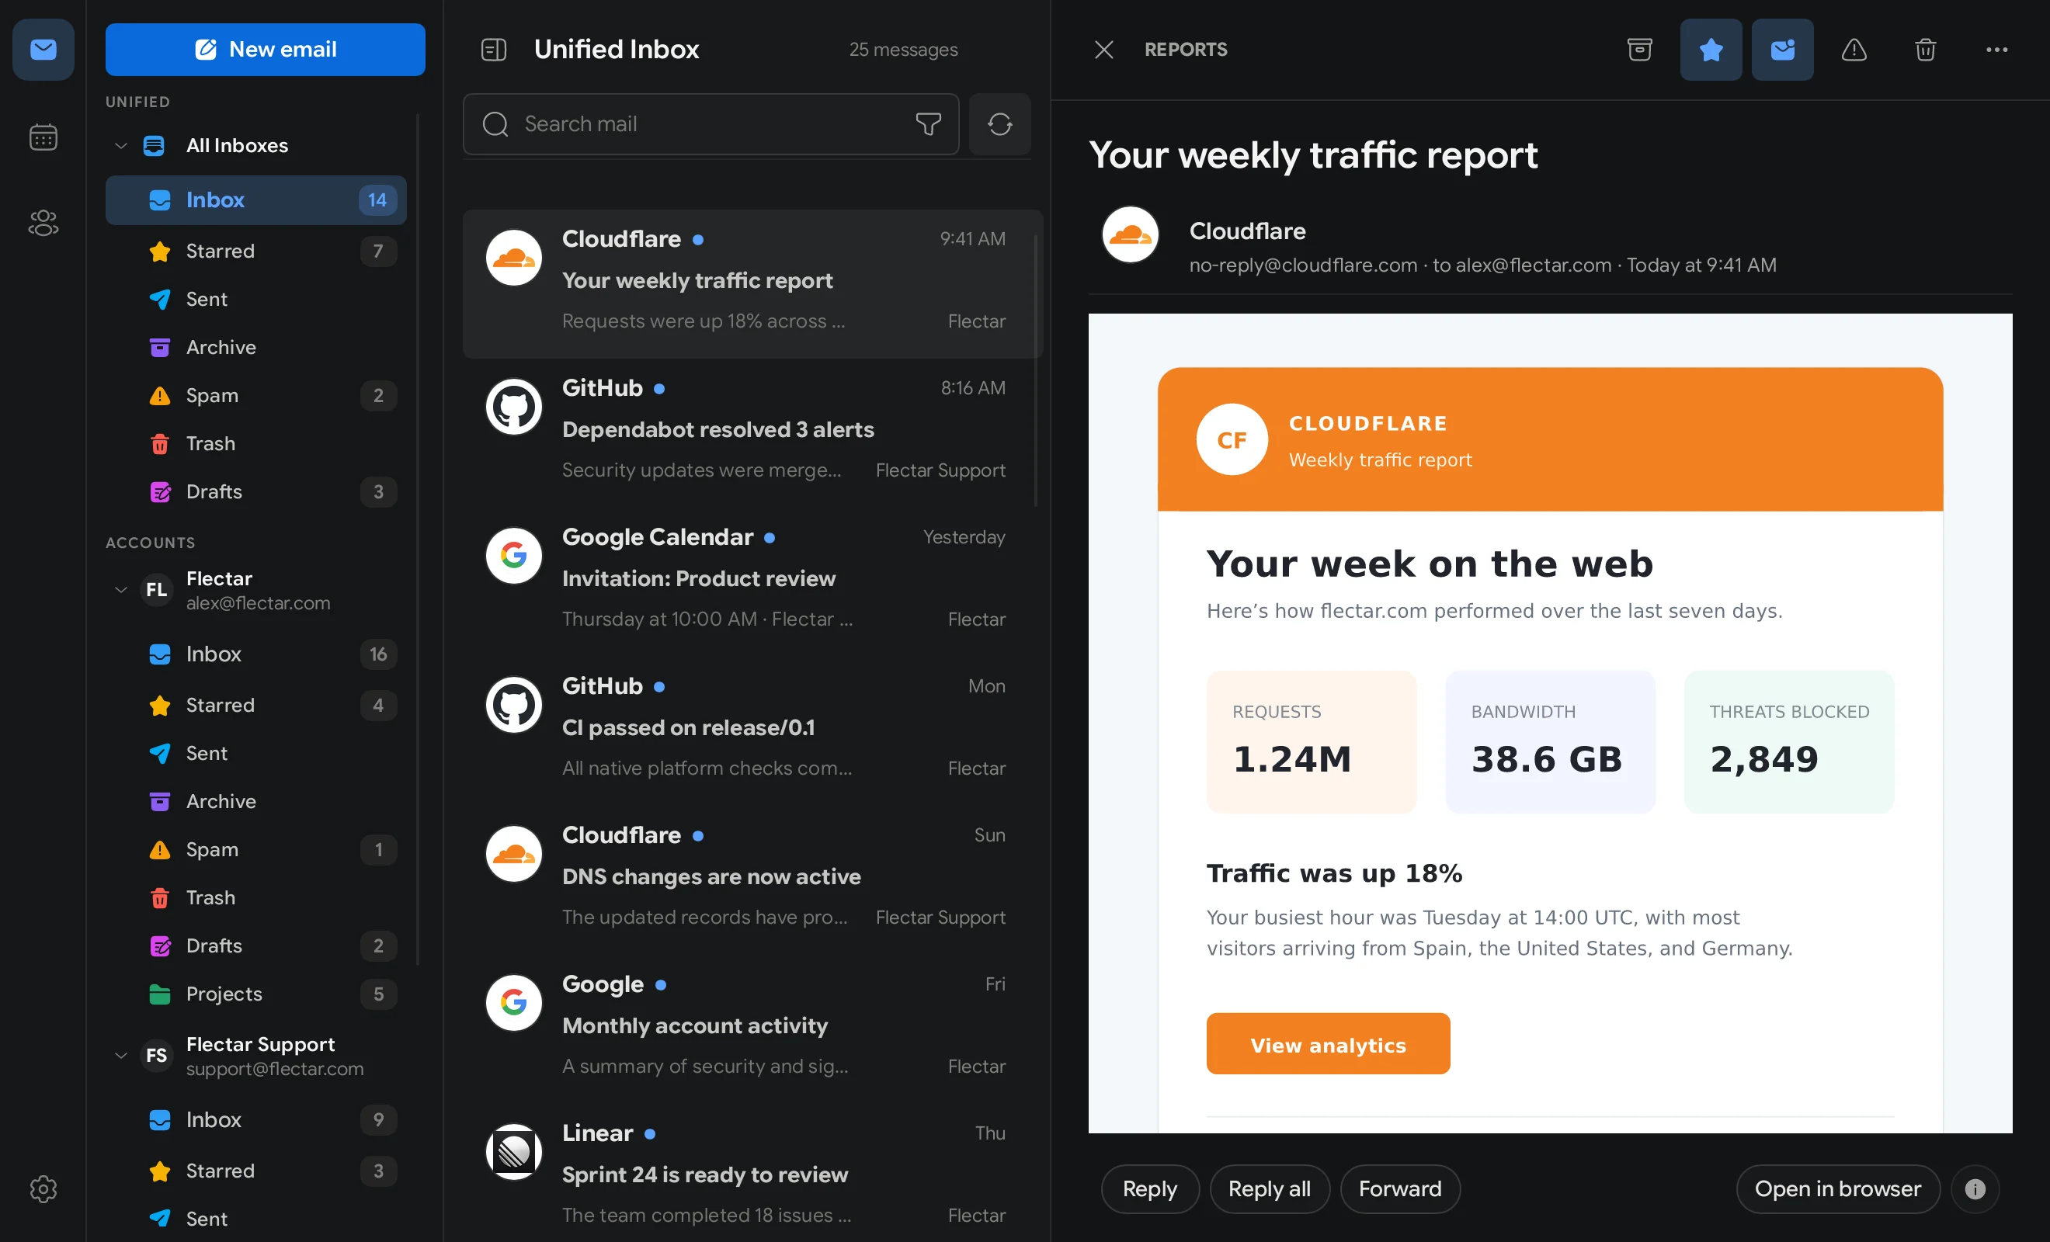The image size is (2050, 1242).
Task: Open Flectar Support Starred with 3
Action: (x=255, y=1171)
